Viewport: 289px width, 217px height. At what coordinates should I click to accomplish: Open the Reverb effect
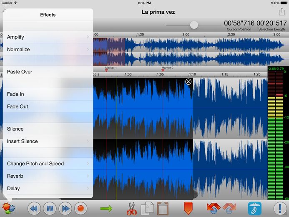click(x=48, y=176)
